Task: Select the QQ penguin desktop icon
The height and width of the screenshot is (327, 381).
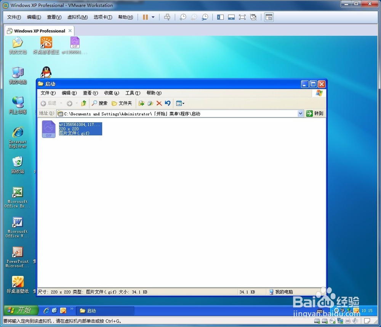Action: tap(46, 72)
